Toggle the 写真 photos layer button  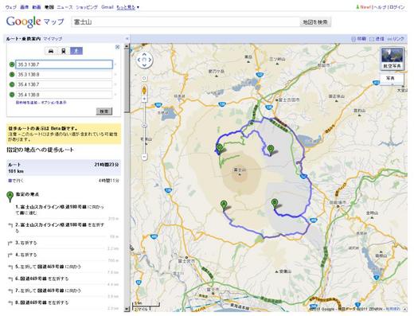[392, 78]
